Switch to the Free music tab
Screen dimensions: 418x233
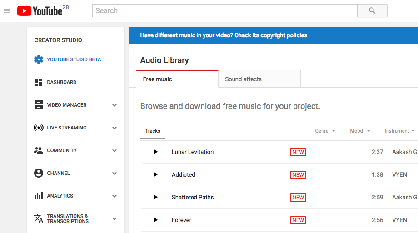pyautogui.click(x=177, y=79)
